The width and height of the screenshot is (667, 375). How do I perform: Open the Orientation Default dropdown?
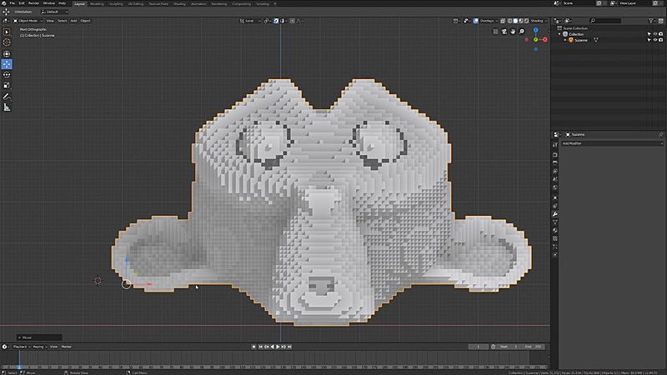coord(54,12)
